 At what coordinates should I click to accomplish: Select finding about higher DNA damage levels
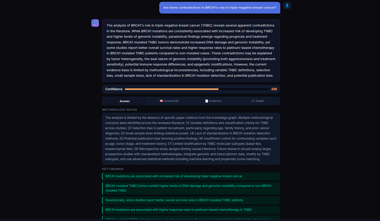coord(191,188)
